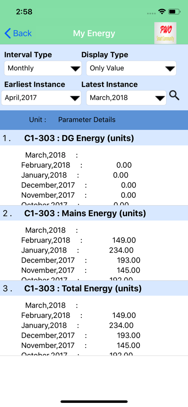This screenshot has height=407, width=188.
Task: Expand the Latest Instance March,2018 dropdown
Action: click(x=126, y=98)
